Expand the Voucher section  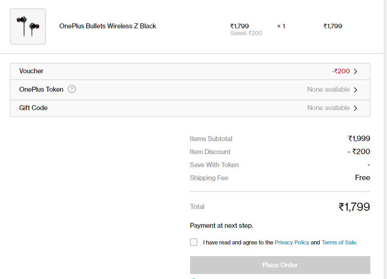click(x=189, y=71)
